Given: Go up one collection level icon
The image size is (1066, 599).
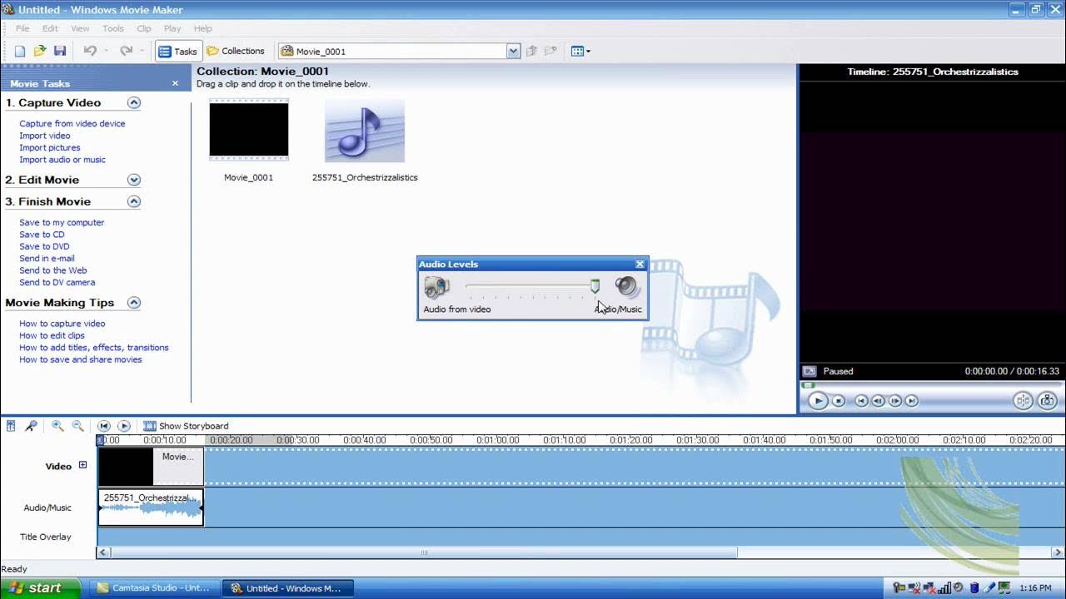Looking at the screenshot, I should pyautogui.click(x=531, y=51).
